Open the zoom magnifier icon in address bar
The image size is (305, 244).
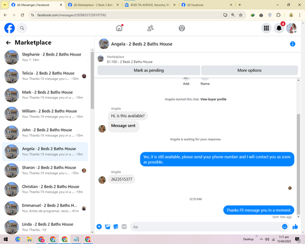click(x=233, y=15)
